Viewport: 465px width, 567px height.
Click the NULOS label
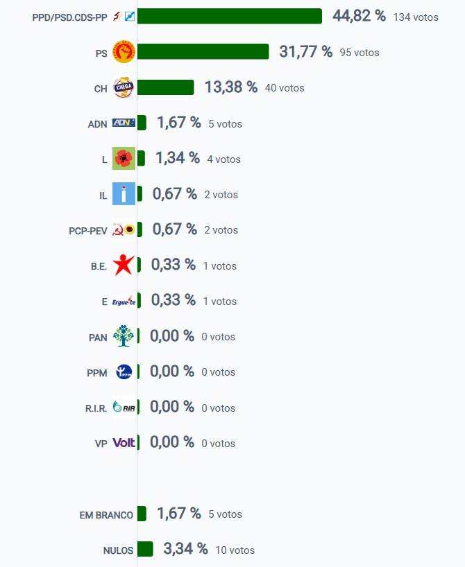pos(118,550)
